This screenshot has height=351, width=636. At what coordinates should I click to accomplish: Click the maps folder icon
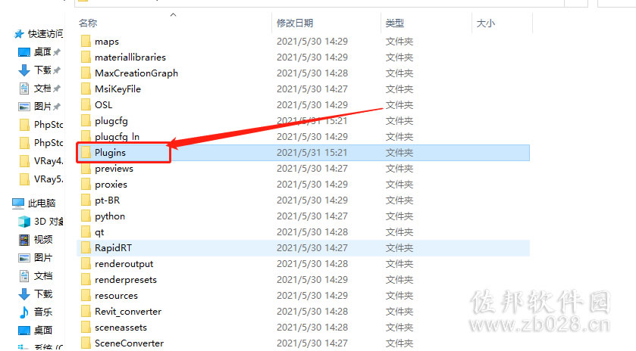[x=86, y=42]
